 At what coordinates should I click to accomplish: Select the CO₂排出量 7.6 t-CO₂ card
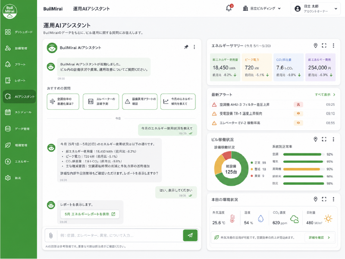point(289,67)
